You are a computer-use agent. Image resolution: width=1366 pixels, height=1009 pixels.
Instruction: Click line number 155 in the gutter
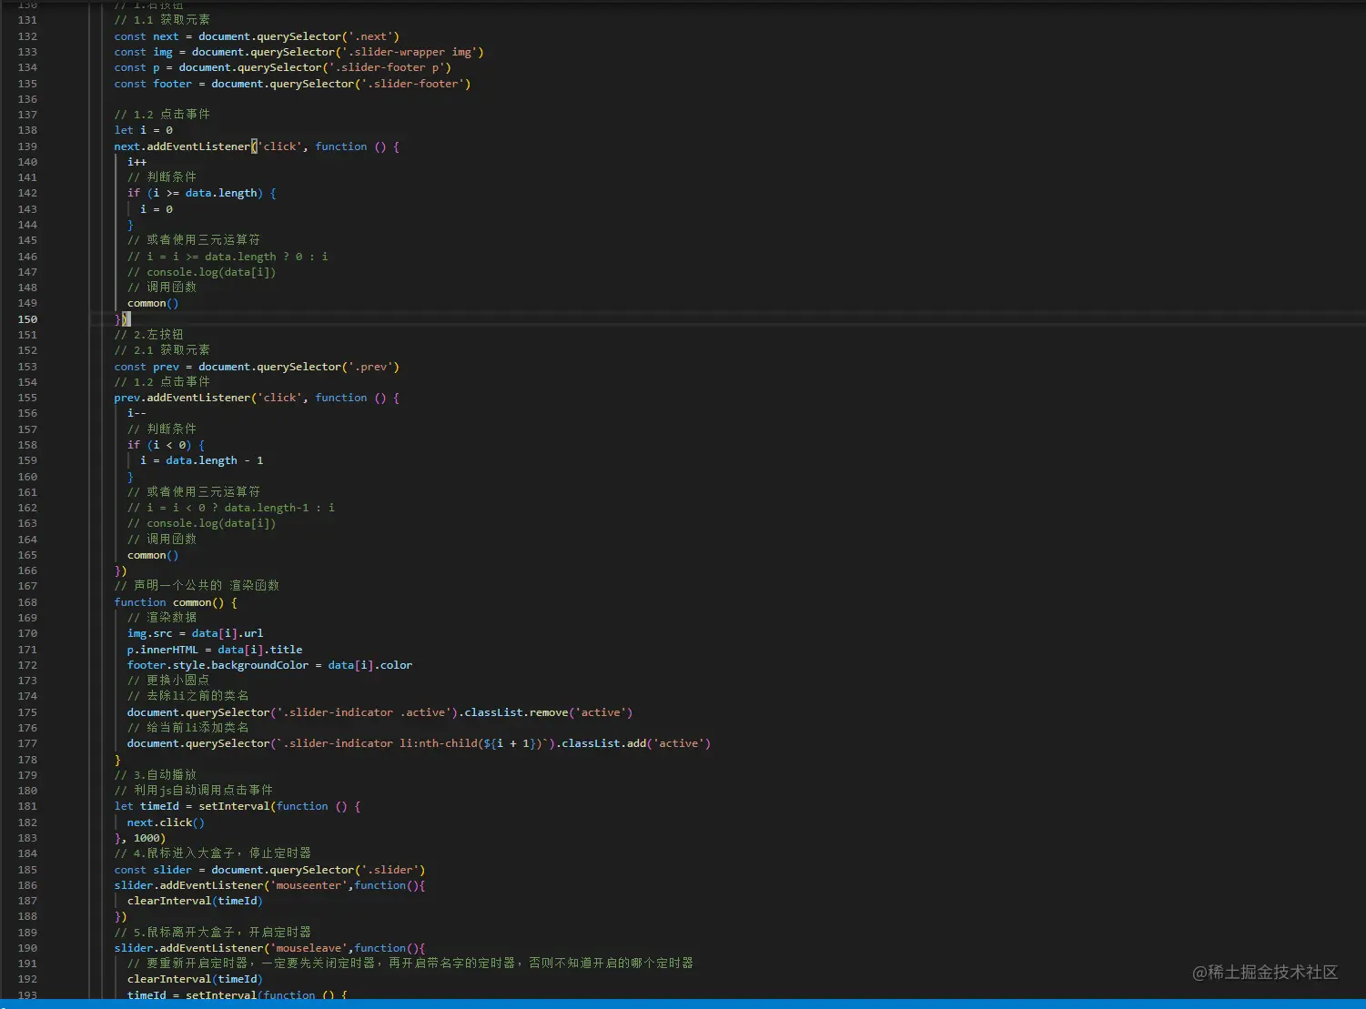tap(27, 398)
